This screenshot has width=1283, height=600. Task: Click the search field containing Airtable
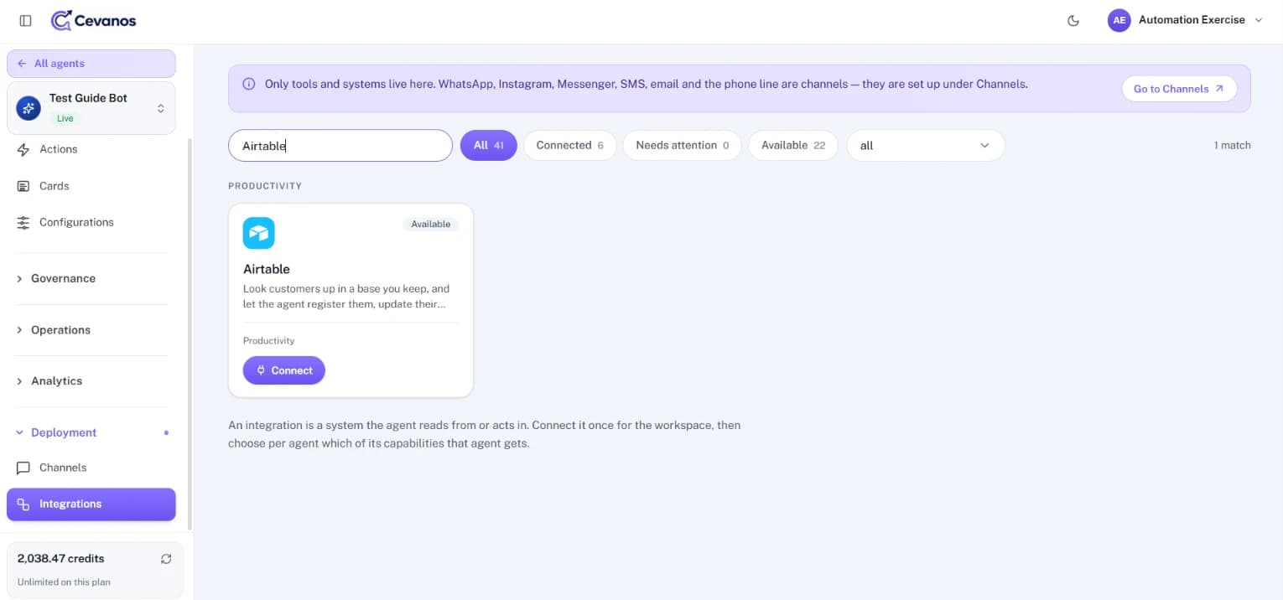pos(340,146)
